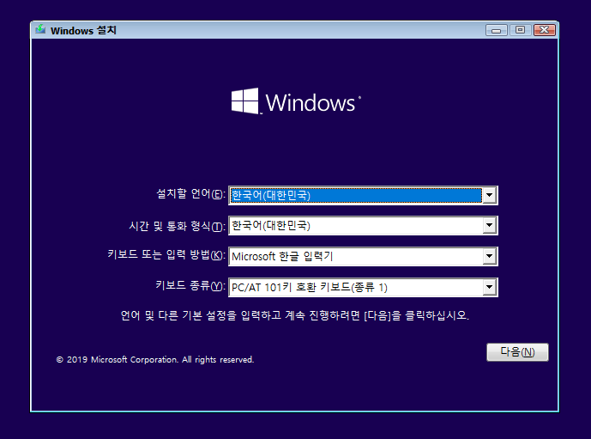Minimize the Windows 설치 window
This screenshot has height=439, width=591.
tap(497, 30)
